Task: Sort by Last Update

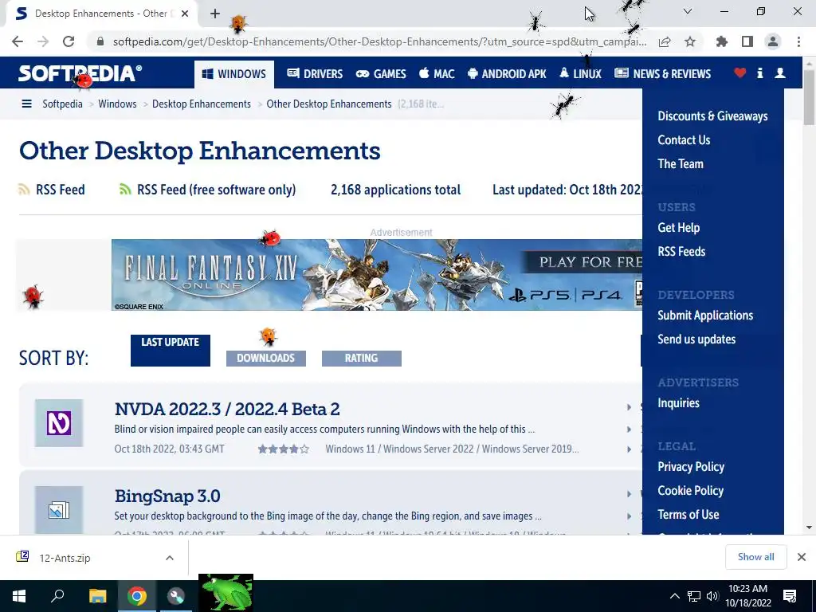Action: pyautogui.click(x=171, y=351)
